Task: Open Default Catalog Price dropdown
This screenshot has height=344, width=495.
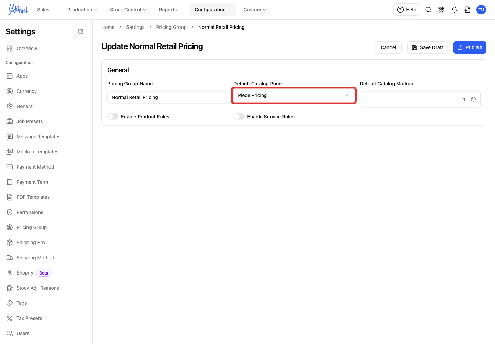Action: (294, 95)
